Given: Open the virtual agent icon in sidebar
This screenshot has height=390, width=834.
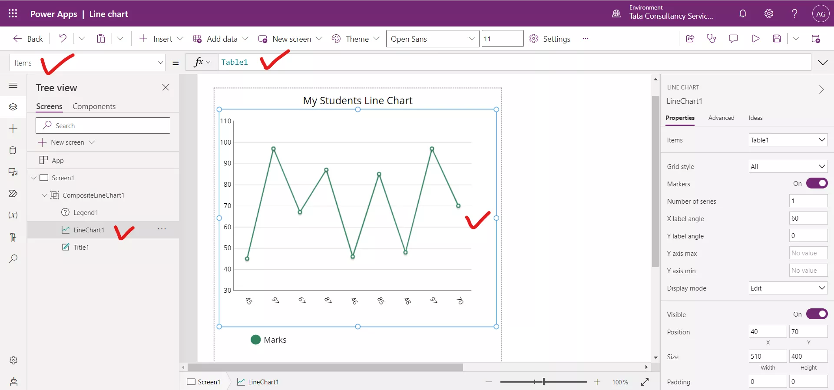Looking at the screenshot, I should click(13, 382).
